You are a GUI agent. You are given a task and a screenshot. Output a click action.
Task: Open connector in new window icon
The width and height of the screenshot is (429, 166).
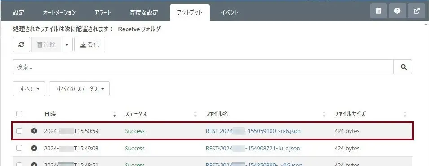[x=416, y=11]
